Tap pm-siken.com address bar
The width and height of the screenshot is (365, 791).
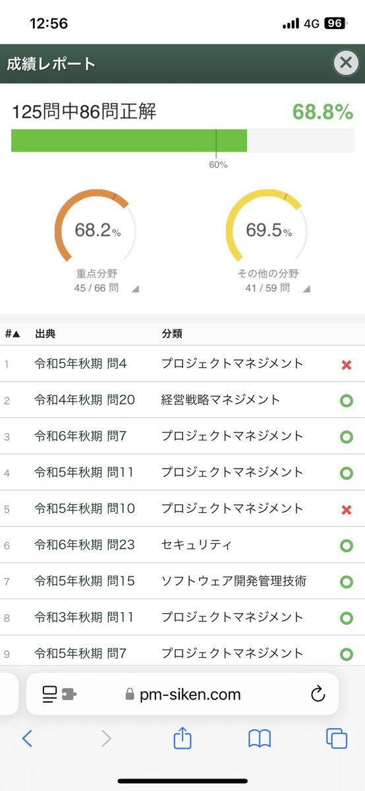(x=182, y=694)
